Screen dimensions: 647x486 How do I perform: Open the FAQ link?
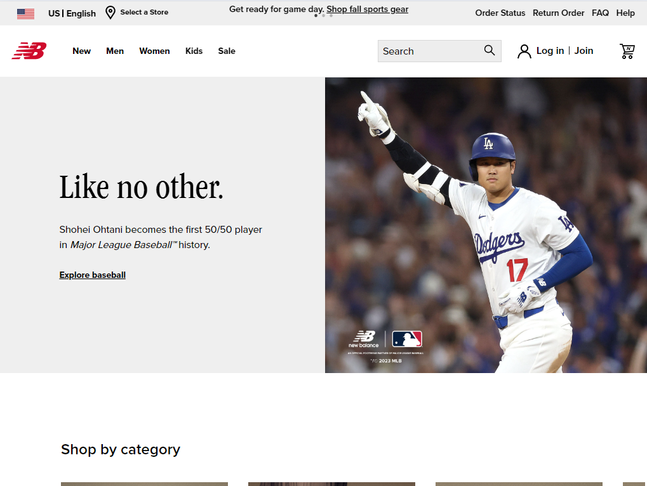click(600, 13)
